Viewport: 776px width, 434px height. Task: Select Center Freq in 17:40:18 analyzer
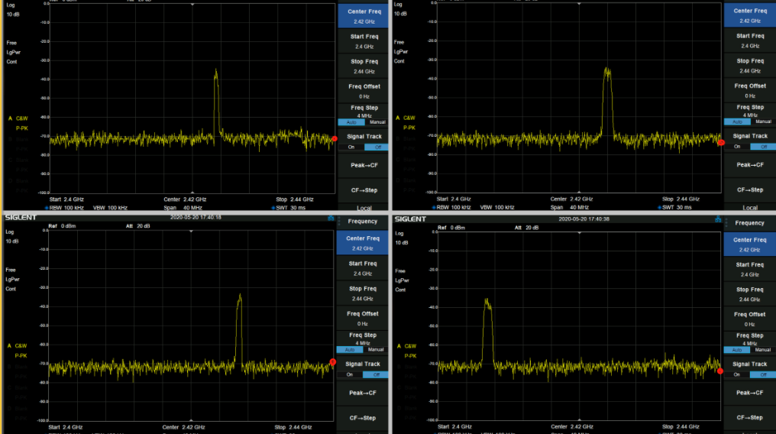click(362, 243)
